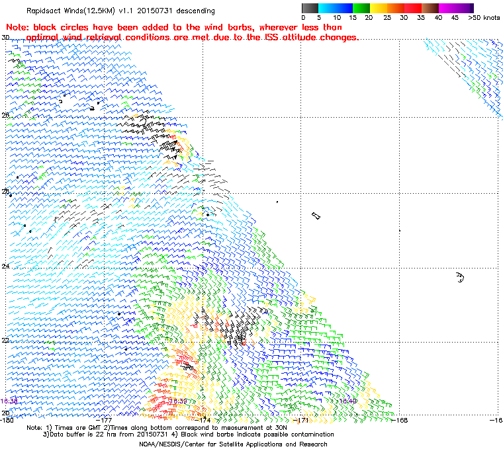503x455 pixels.
Task: Click the gray 0-5 knots legend segment
Action: tap(310, 8)
